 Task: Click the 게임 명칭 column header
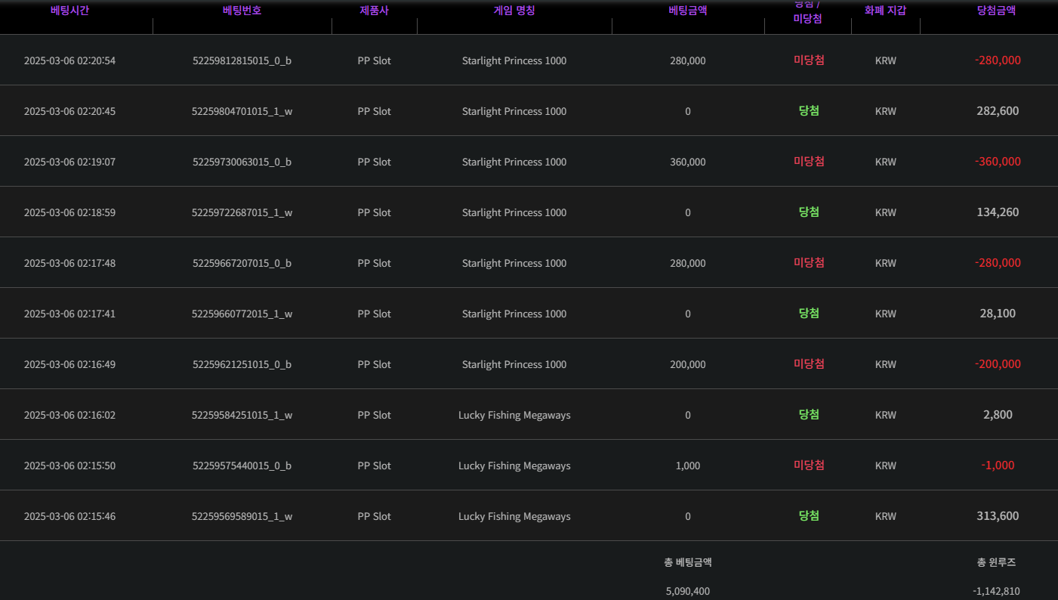[514, 11]
